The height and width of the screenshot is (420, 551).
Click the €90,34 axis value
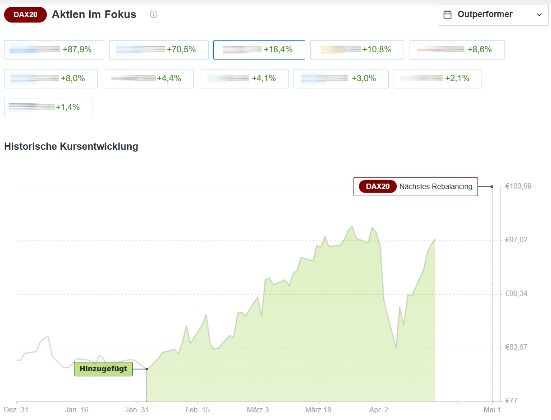517,294
